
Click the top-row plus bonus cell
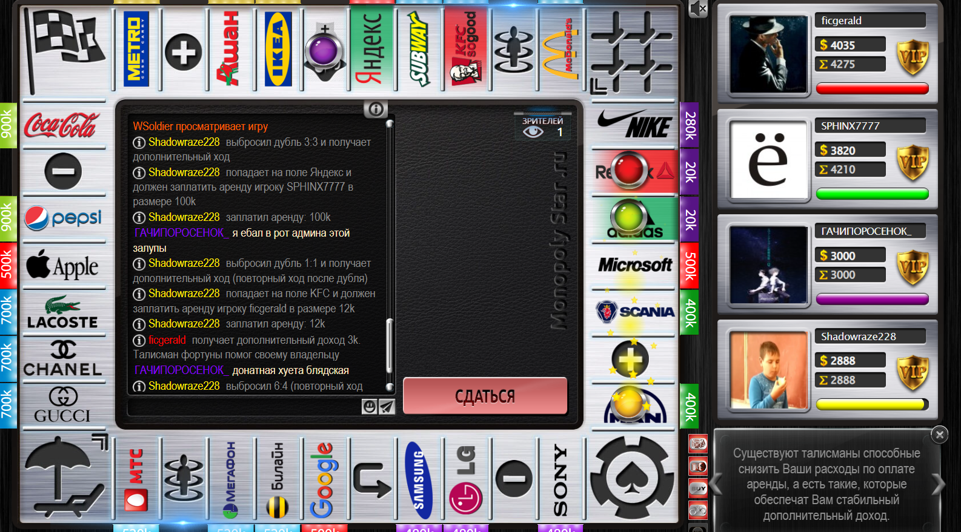click(x=184, y=51)
